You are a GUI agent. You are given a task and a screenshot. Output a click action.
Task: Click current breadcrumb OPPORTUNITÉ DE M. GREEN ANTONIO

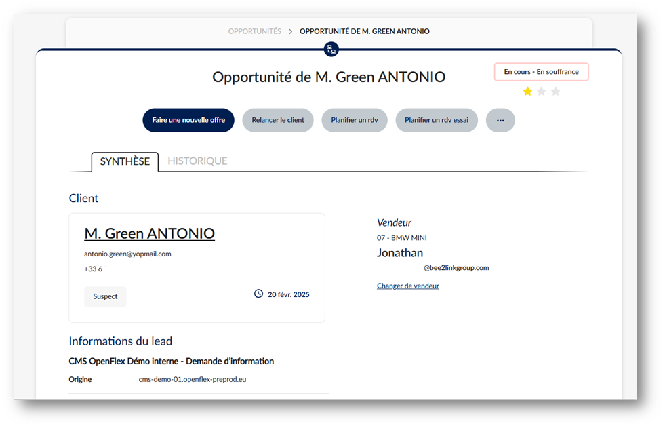(x=364, y=31)
